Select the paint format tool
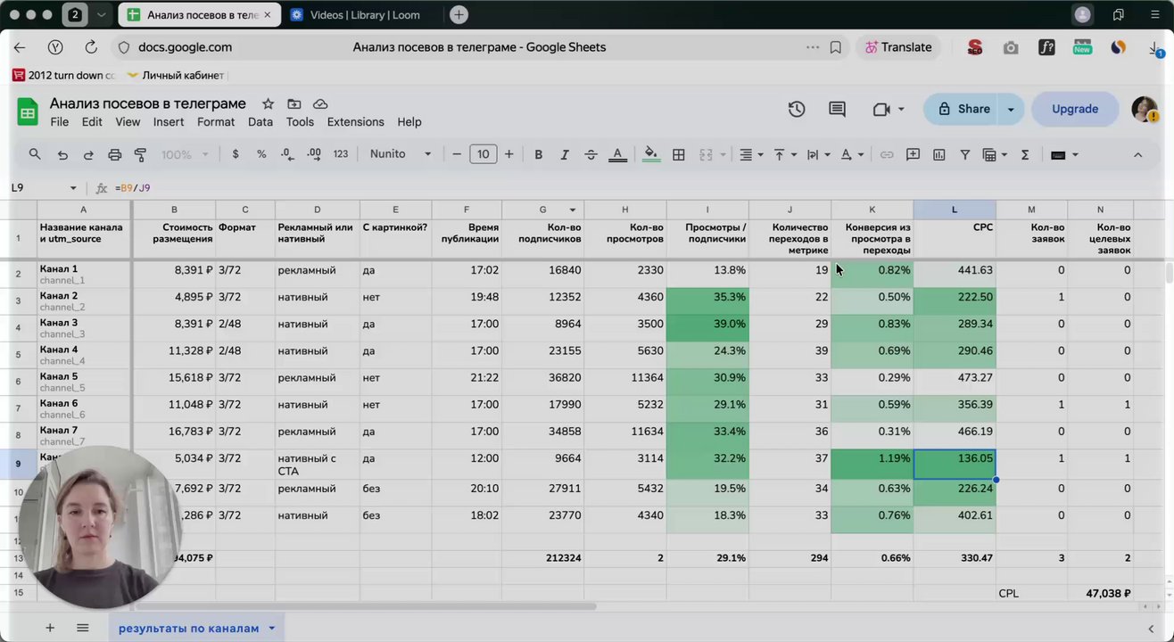Screen dimensions: 1174x642 click(x=140, y=154)
